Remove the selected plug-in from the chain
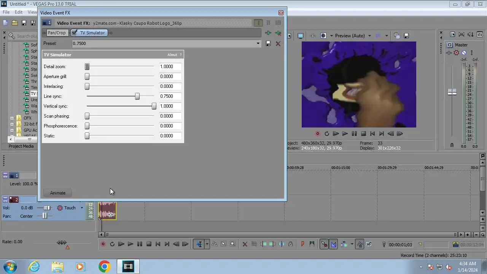The height and width of the screenshot is (274, 487). [278, 33]
